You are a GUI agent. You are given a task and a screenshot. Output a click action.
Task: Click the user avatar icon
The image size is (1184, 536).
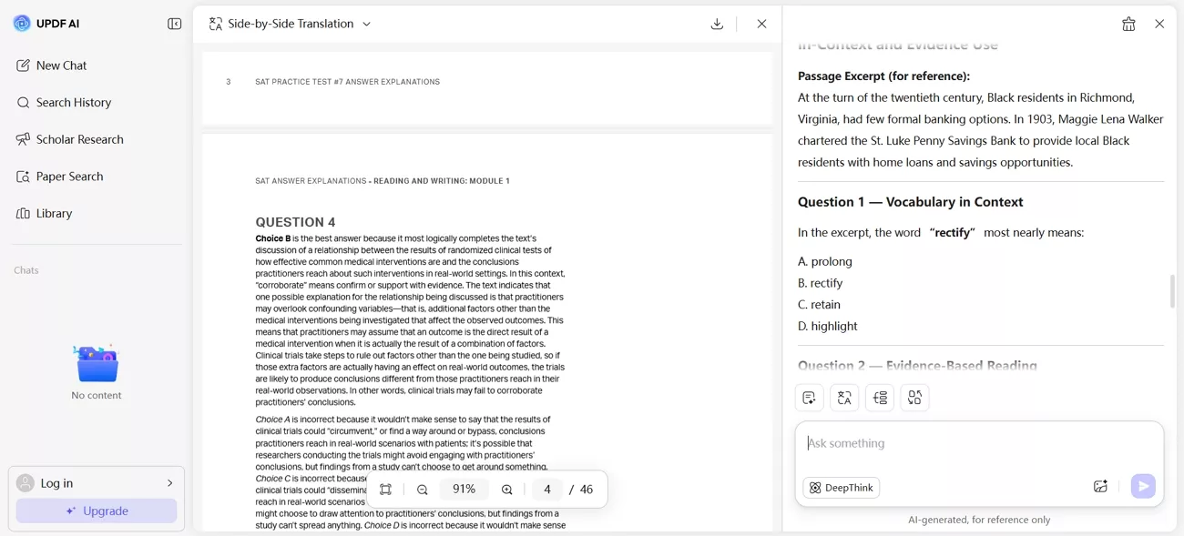click(26, 483)
